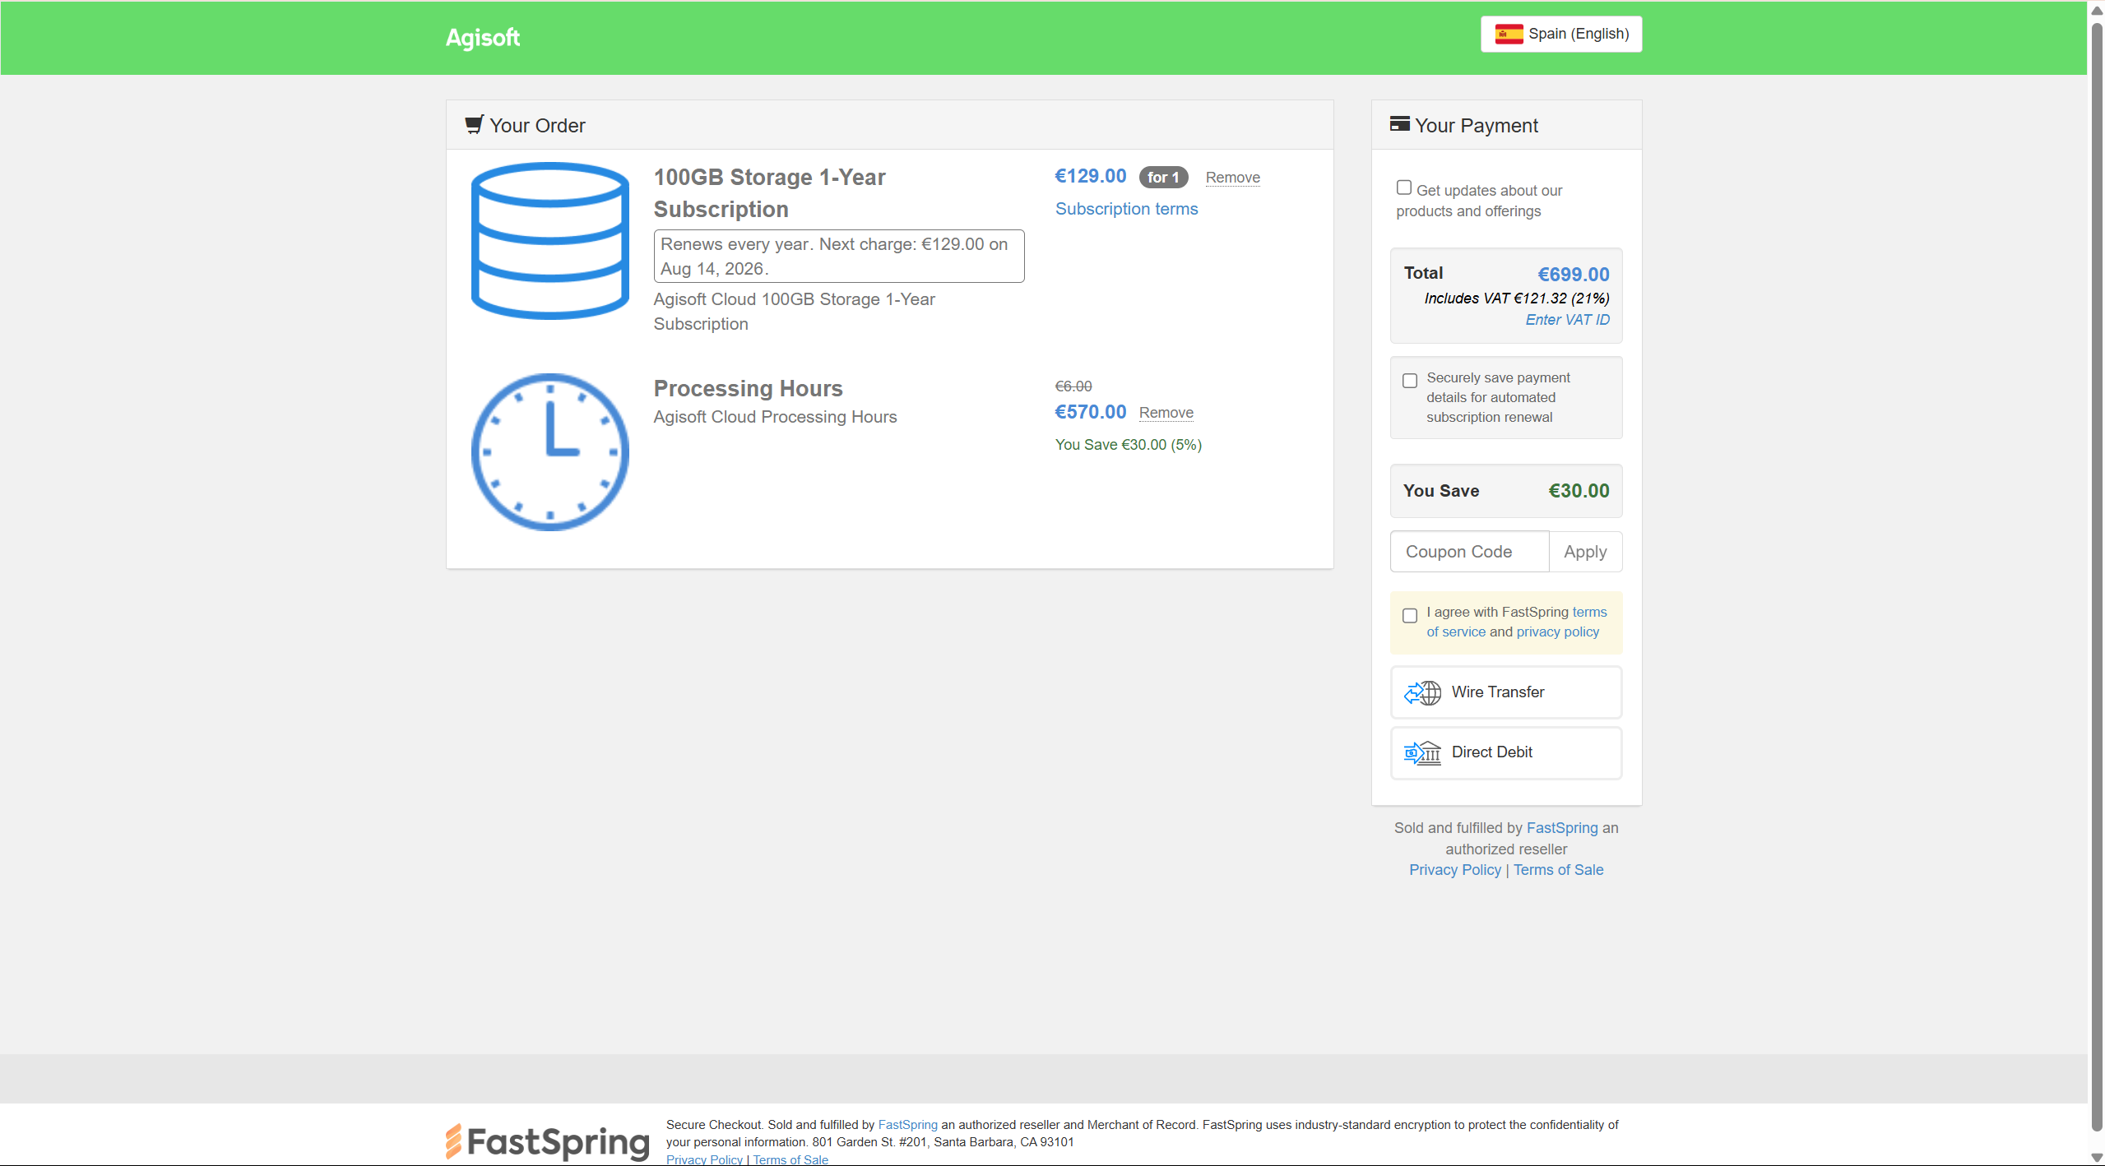Click the Coupon Code input field
This screenshot has height=1166, width=2105.
(1468, 552)
